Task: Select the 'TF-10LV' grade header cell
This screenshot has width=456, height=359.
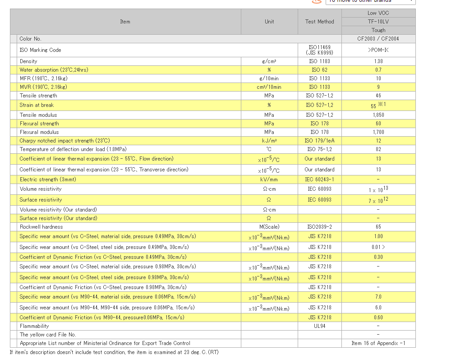Action: [378, 22]
